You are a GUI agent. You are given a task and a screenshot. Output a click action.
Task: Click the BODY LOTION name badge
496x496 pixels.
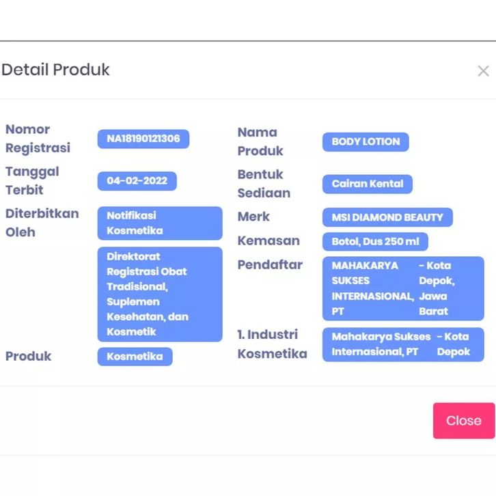pyautogui.click(x=366, y=142)
